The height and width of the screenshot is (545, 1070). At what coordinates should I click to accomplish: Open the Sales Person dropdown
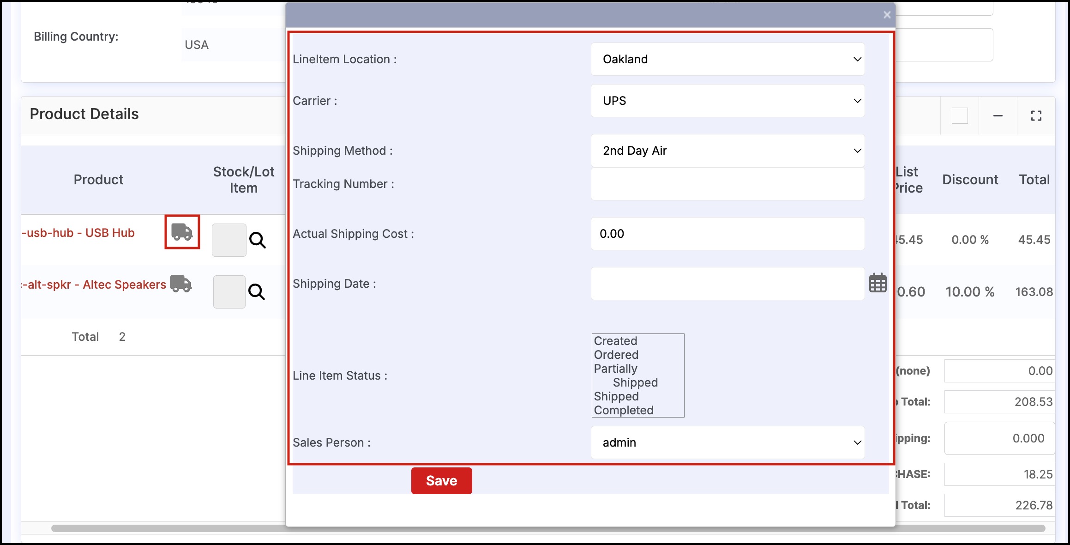pyautogui.click(x=727, y=442)
